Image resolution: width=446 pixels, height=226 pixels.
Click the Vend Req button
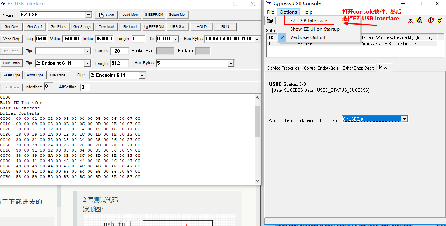pos(11,39)
